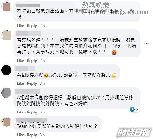Image resolution: width=153 pixels, height=139 pixels.
Task: Reply to the Team b comment
Action: tap(32, 135)
